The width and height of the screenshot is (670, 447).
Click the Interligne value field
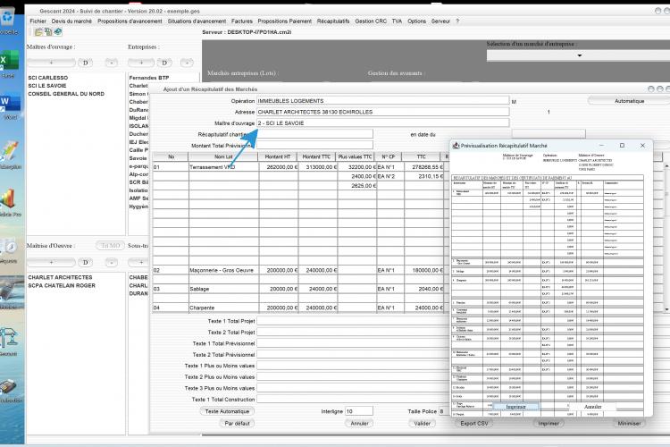coord(359,411)
